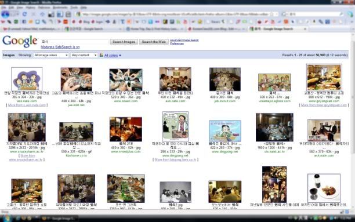The width and height of the screenshot is (355, 222).
Task: Bookmark this page with the star icon
Action: pyautogui.click(x=272, y=14)
